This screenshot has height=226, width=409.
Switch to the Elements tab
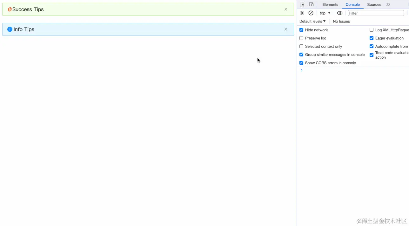tap(330, 4)
